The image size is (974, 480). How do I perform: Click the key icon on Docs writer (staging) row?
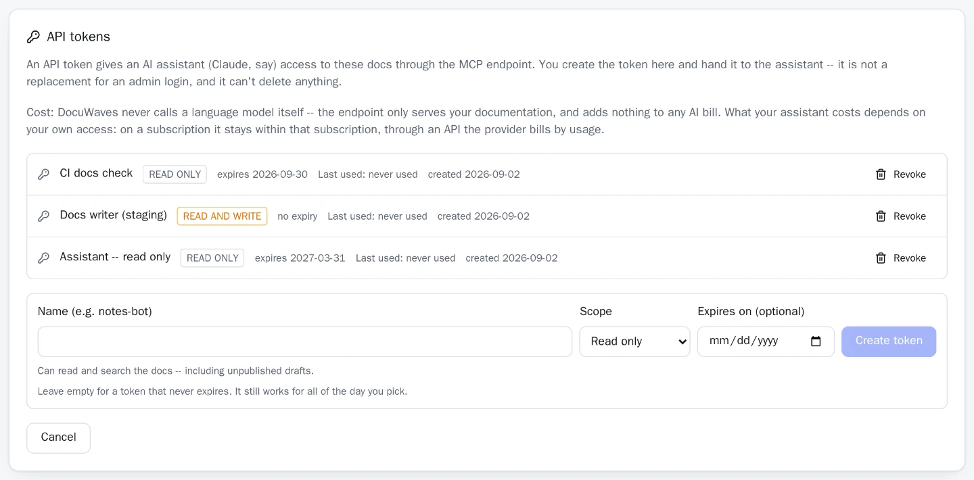coord(43,216)
